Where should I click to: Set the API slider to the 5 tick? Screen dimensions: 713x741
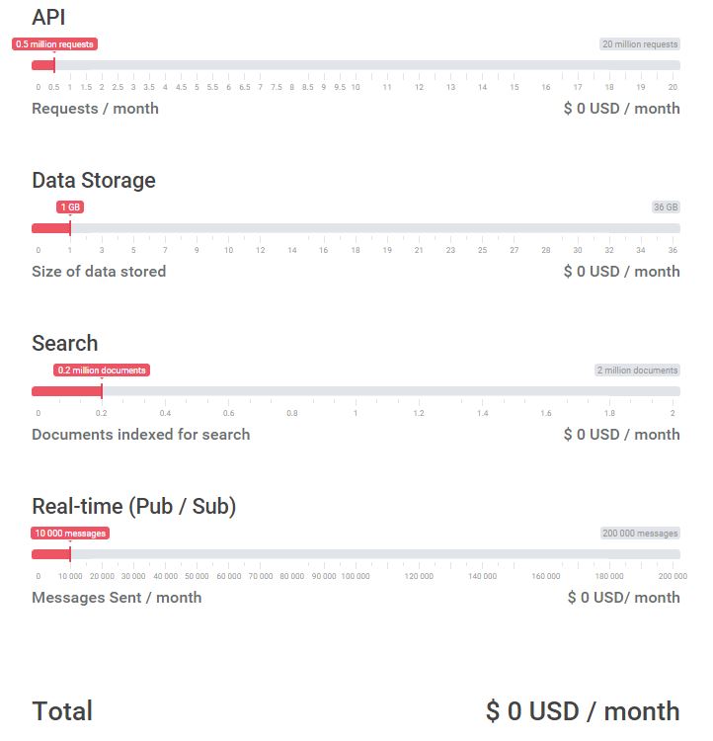pyautogui.click(x=197, y=65)
